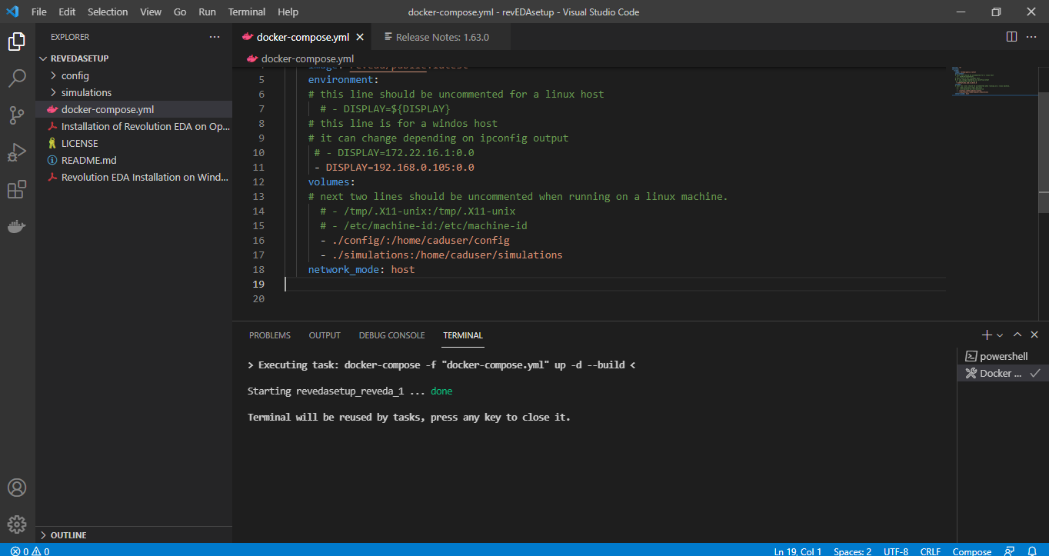Change line ending via CRLF status item
The width and height of the screenshot is (1049, 556).
[930, 551]
